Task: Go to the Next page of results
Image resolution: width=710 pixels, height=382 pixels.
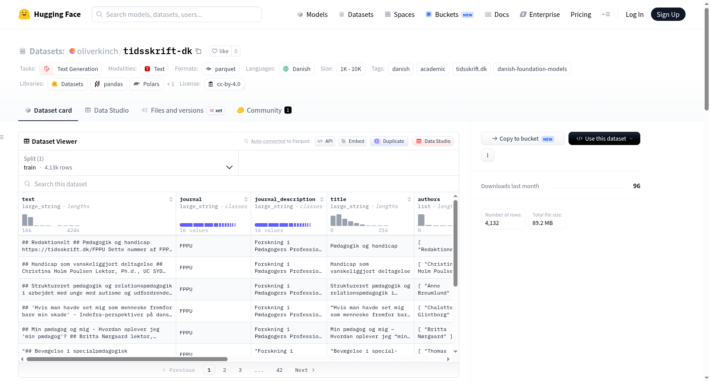Action: (305, 370)
